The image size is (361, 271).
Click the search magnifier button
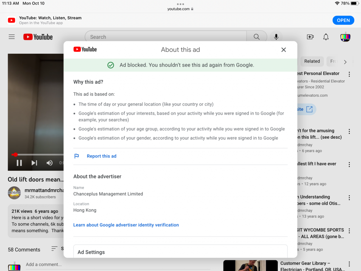pyautogui.click(x=257, y=37)
